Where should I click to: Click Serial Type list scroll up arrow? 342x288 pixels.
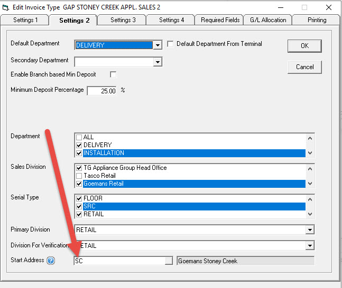pos(310,199)
